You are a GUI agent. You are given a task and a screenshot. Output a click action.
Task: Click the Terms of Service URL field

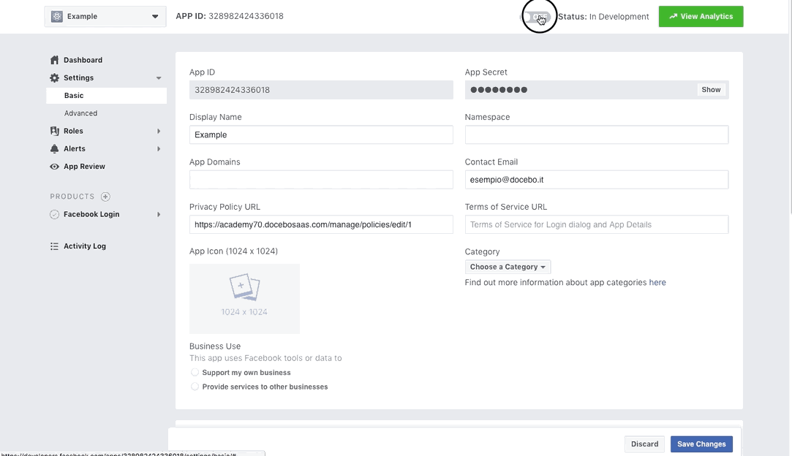coord(597,225)
